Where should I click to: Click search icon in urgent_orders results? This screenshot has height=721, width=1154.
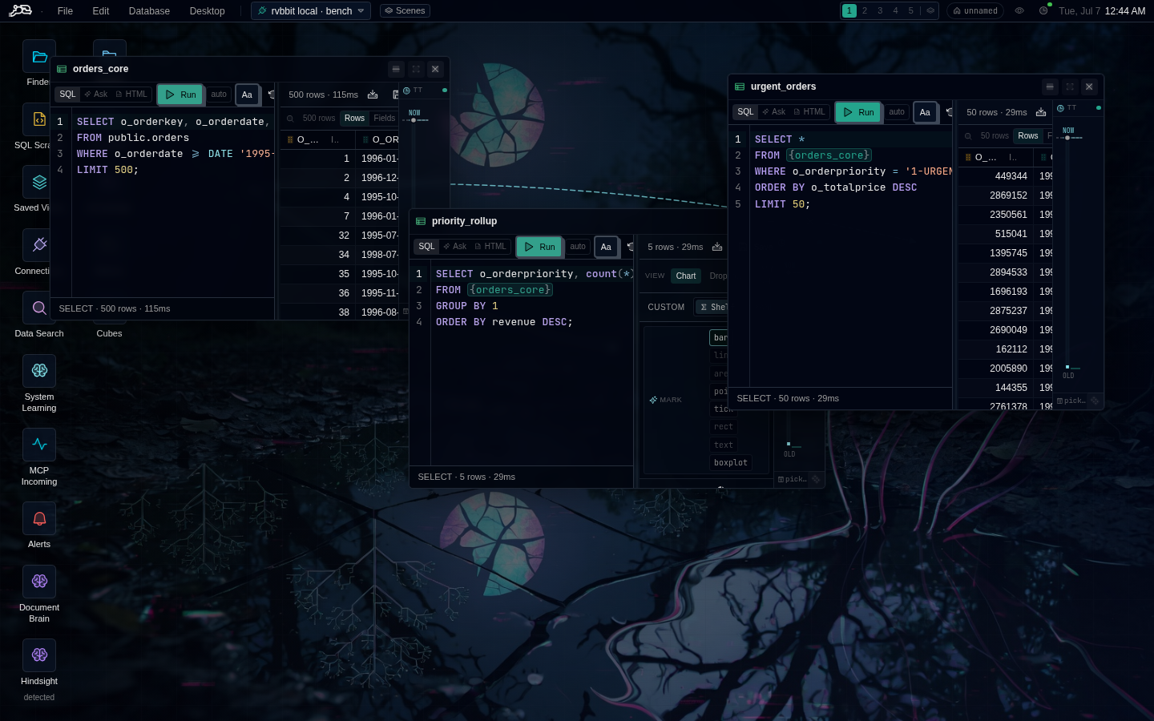[968, 136]
